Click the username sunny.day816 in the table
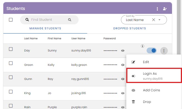The image size is (182, 109). pyautogui.click(x=81, y=50)
